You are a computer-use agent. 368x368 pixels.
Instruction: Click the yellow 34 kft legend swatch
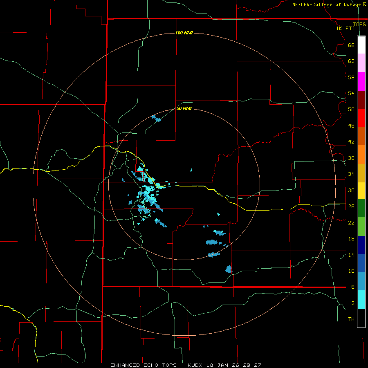361,190
